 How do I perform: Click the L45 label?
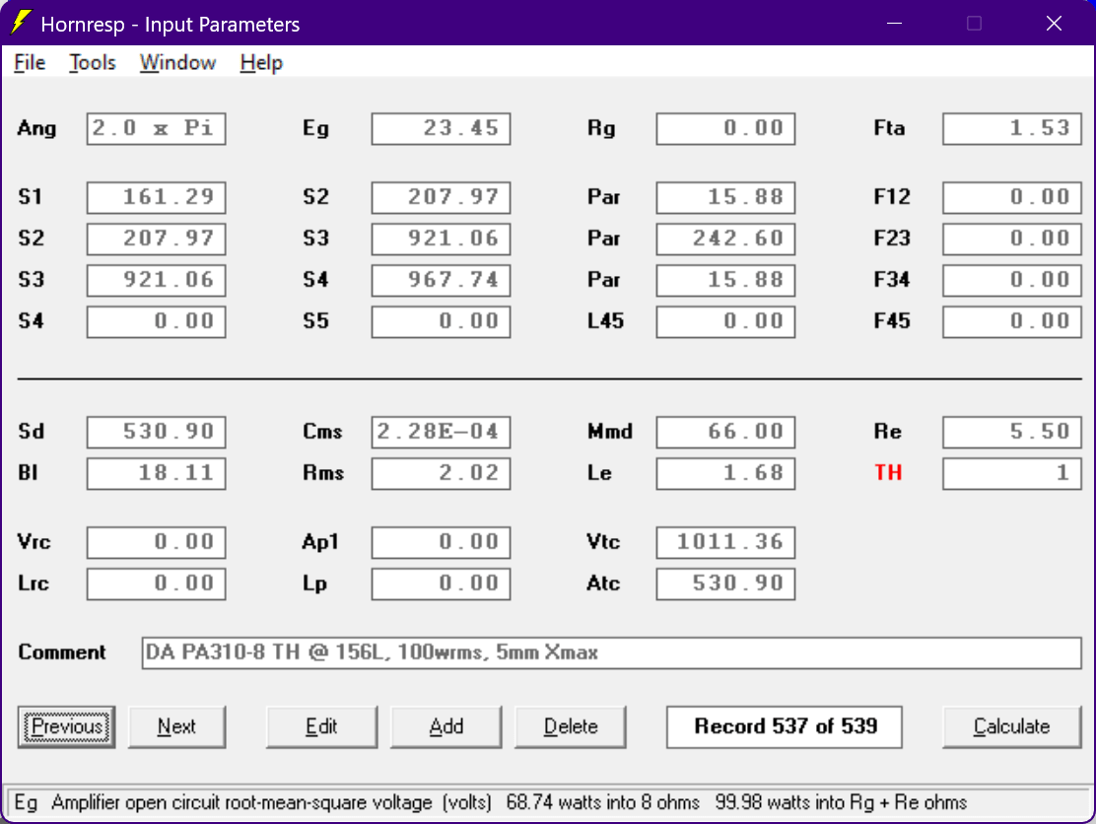coord(605,321)
